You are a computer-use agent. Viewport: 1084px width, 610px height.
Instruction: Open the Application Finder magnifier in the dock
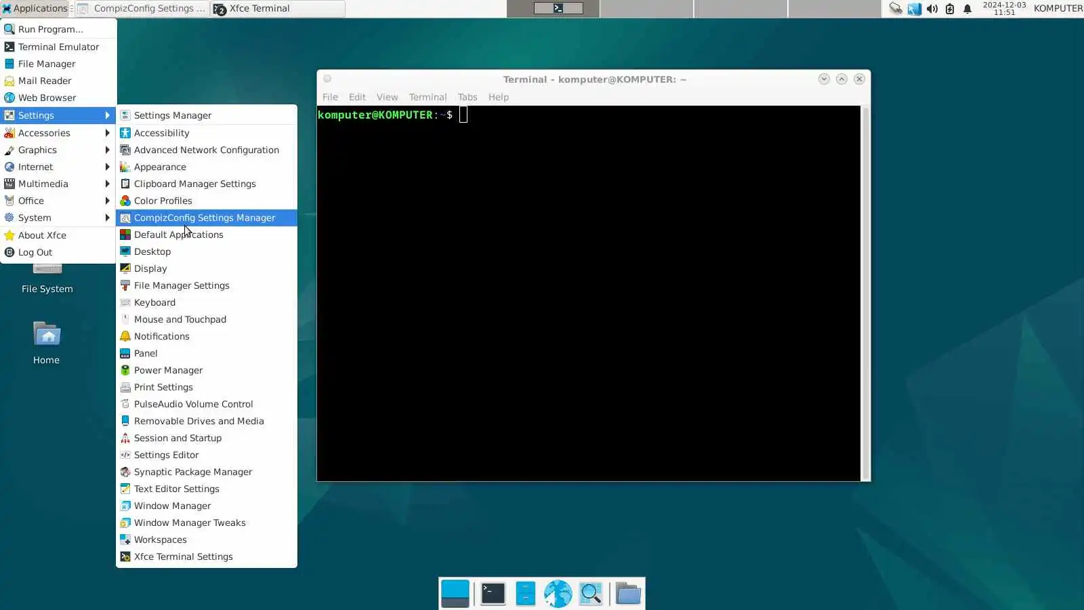tap(591, 593)
